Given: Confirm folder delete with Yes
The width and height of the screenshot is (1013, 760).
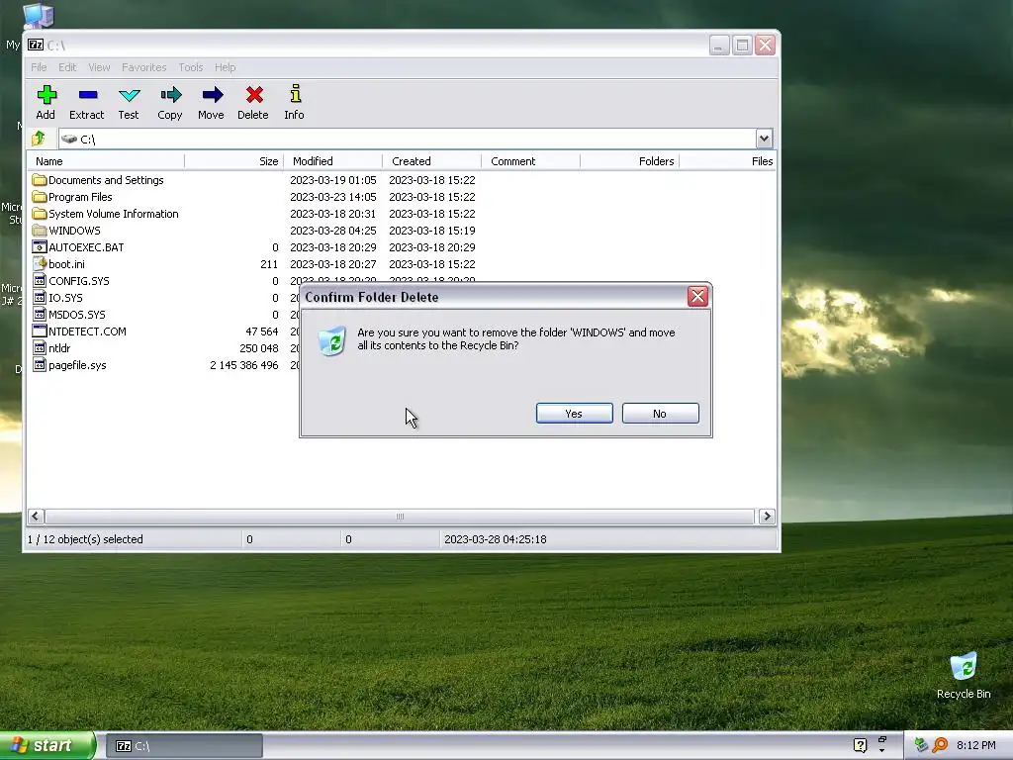Looking at the screenshot, I should pos(575,414).
